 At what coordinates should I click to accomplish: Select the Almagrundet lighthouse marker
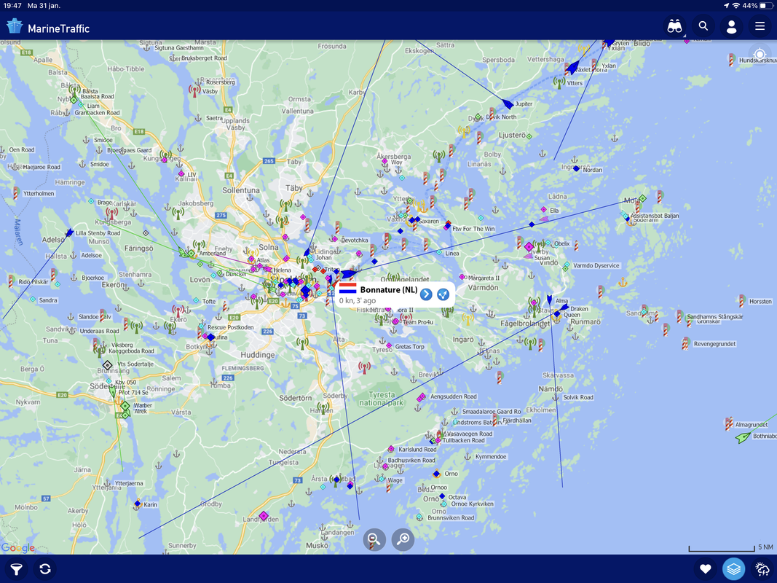729,423
